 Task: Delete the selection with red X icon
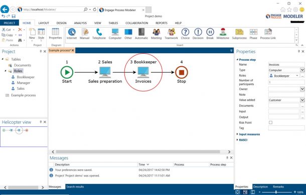(x=20, y=30)
